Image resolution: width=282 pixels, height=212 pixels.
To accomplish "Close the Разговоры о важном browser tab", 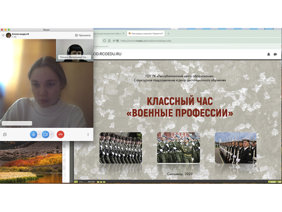I will 162,33.
